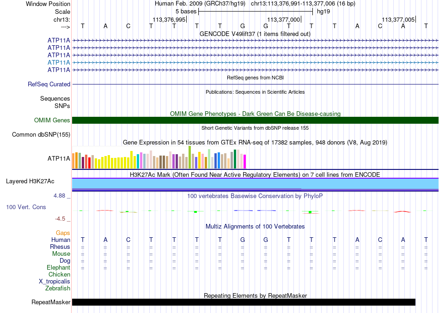Click the Layered H3K27Ac light blue signal band
Screen dimensions: 439x313
pos(255,183)
